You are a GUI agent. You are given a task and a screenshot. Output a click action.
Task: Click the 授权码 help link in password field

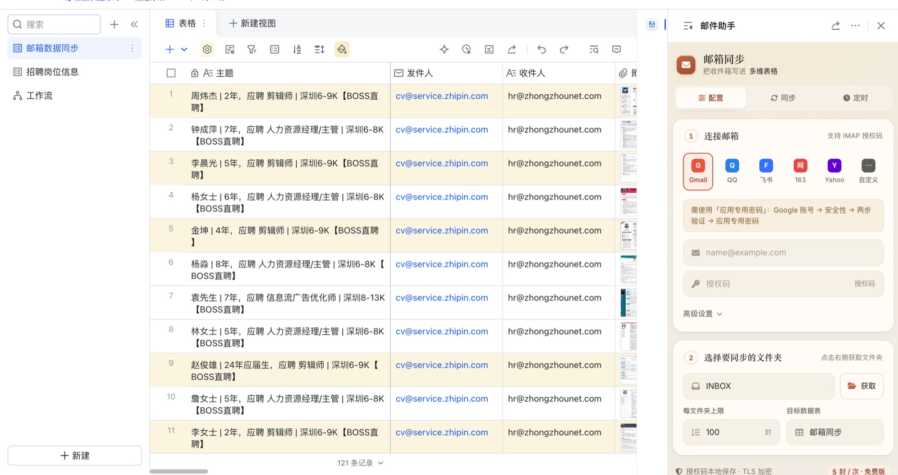[x=864, y=284]
